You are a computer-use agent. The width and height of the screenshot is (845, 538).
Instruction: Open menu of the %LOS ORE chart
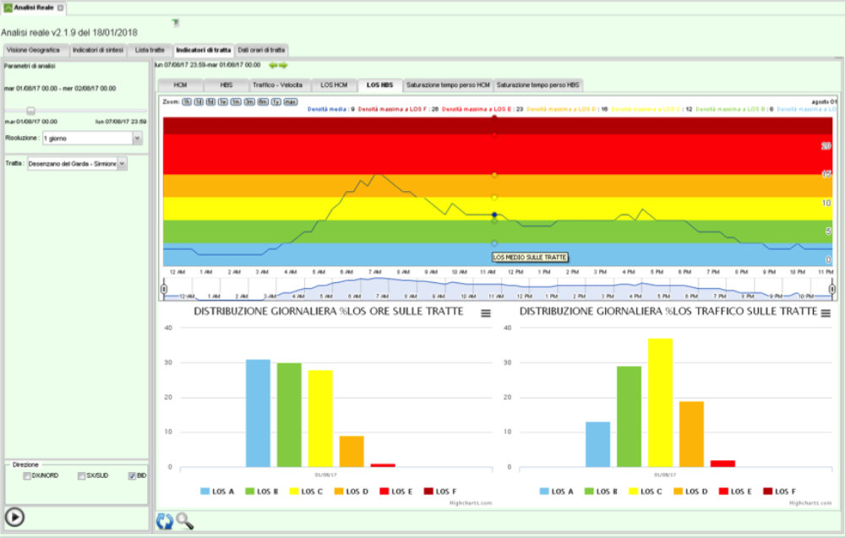tap(486, 312)
